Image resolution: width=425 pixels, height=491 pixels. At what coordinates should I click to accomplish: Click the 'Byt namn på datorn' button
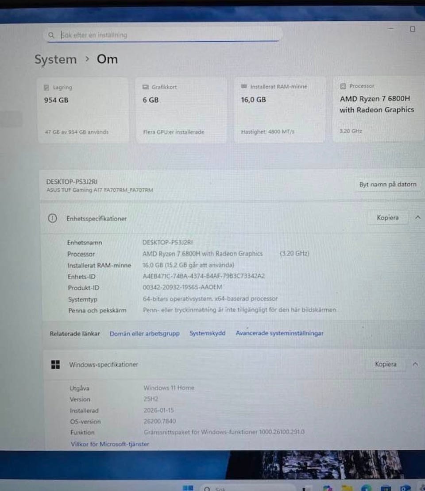388,185
